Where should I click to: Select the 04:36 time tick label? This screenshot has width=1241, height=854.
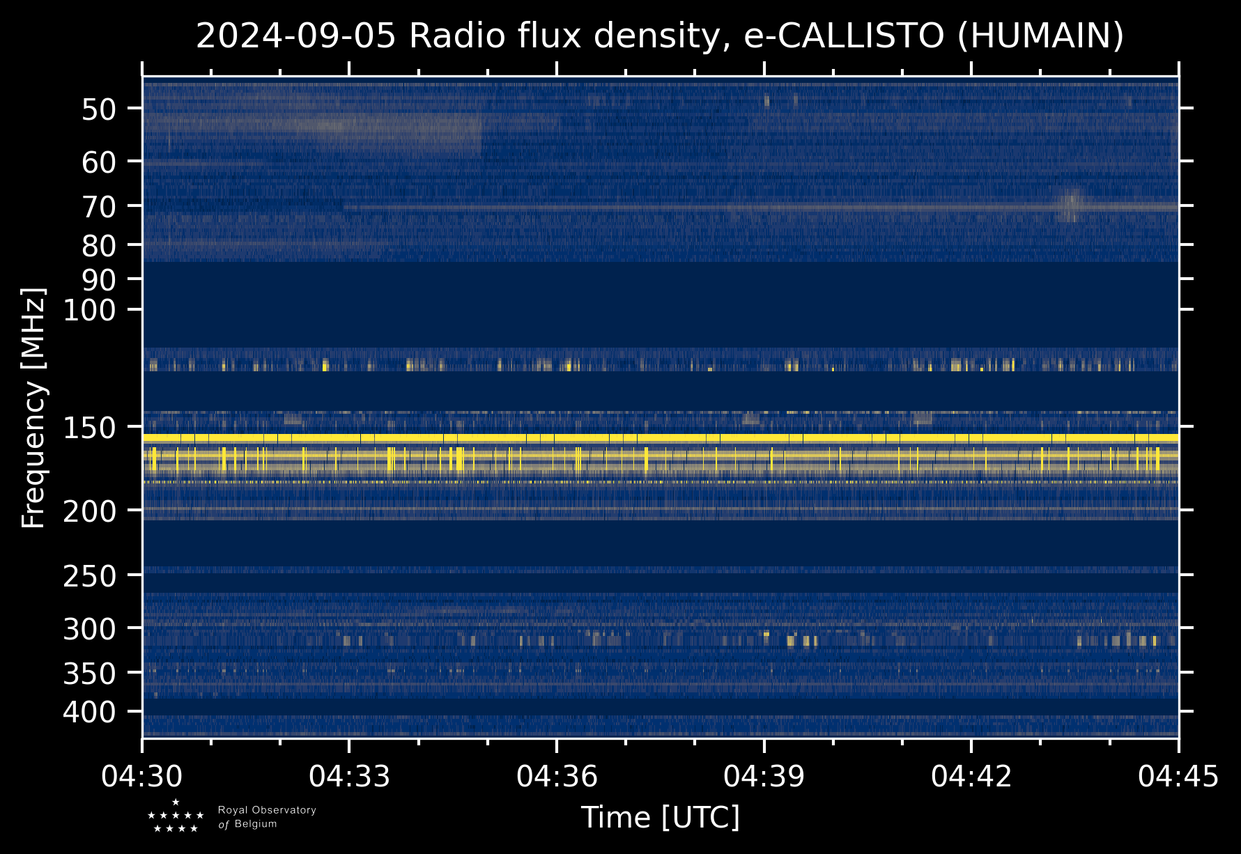557,776
